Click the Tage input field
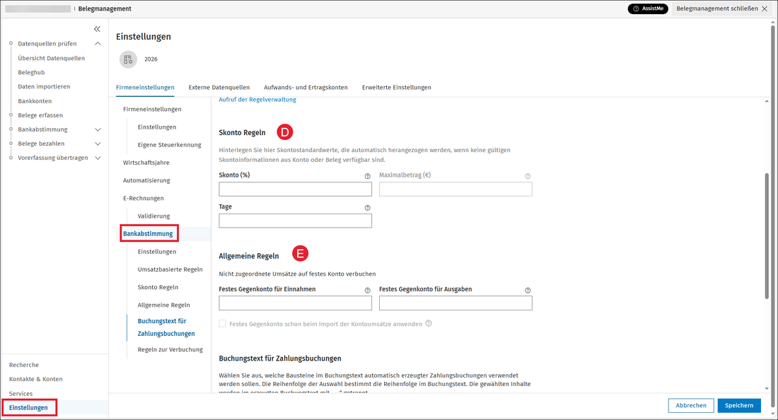 pyautogui.click(x=295, y=221)
